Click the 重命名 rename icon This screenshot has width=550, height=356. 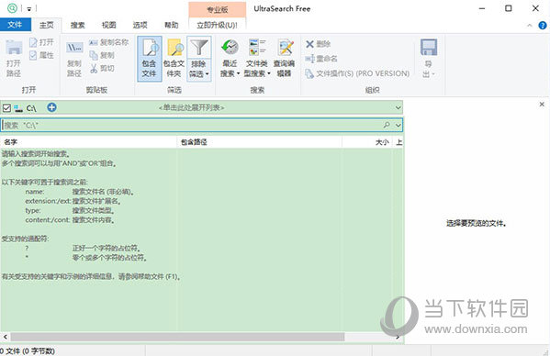click(309, 59)
